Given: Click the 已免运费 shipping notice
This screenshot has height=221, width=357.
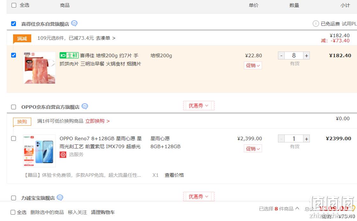Looking at the screenshot, I should (x=330, y=24).
